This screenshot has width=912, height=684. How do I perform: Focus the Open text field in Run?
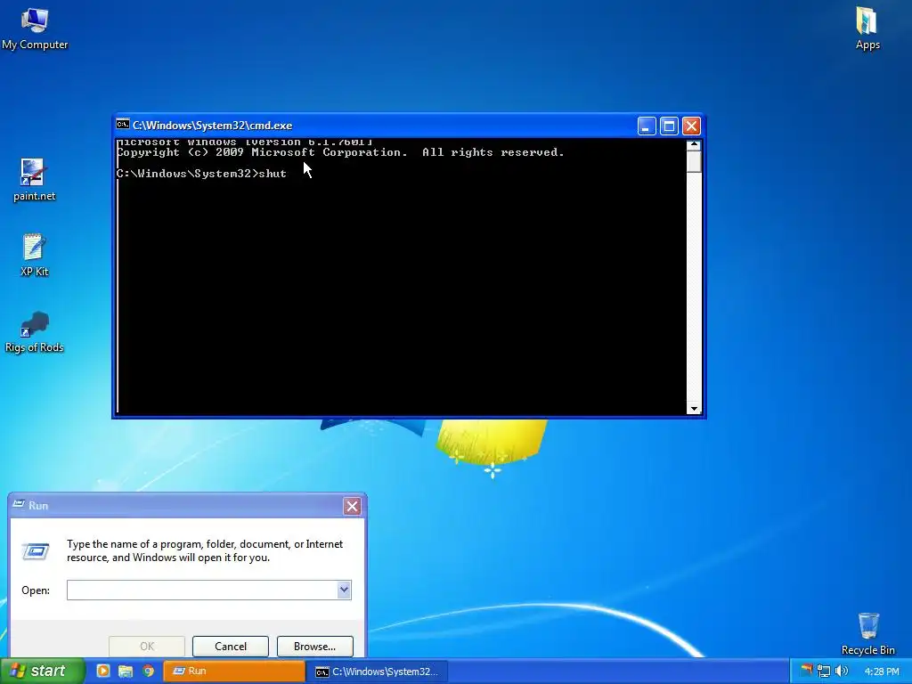202,590
